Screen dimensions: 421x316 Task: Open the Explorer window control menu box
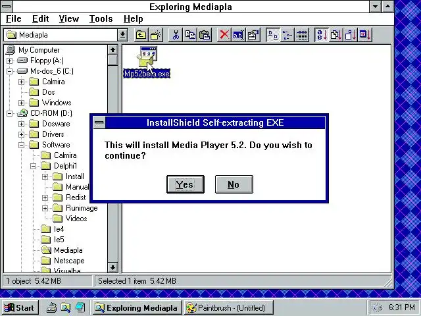coord(7,6)
